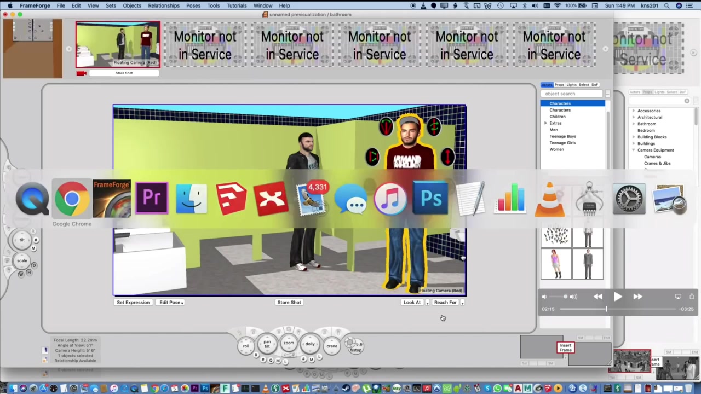Click the video volume slider
701x394 pixels.
point(559,297)
